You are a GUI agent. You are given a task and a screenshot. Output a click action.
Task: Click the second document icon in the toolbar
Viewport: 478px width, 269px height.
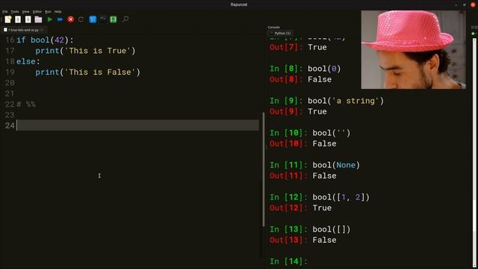[18, 19]
